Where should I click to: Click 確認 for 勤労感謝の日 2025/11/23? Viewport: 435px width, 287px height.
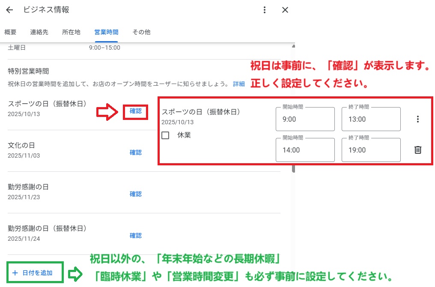136,194
